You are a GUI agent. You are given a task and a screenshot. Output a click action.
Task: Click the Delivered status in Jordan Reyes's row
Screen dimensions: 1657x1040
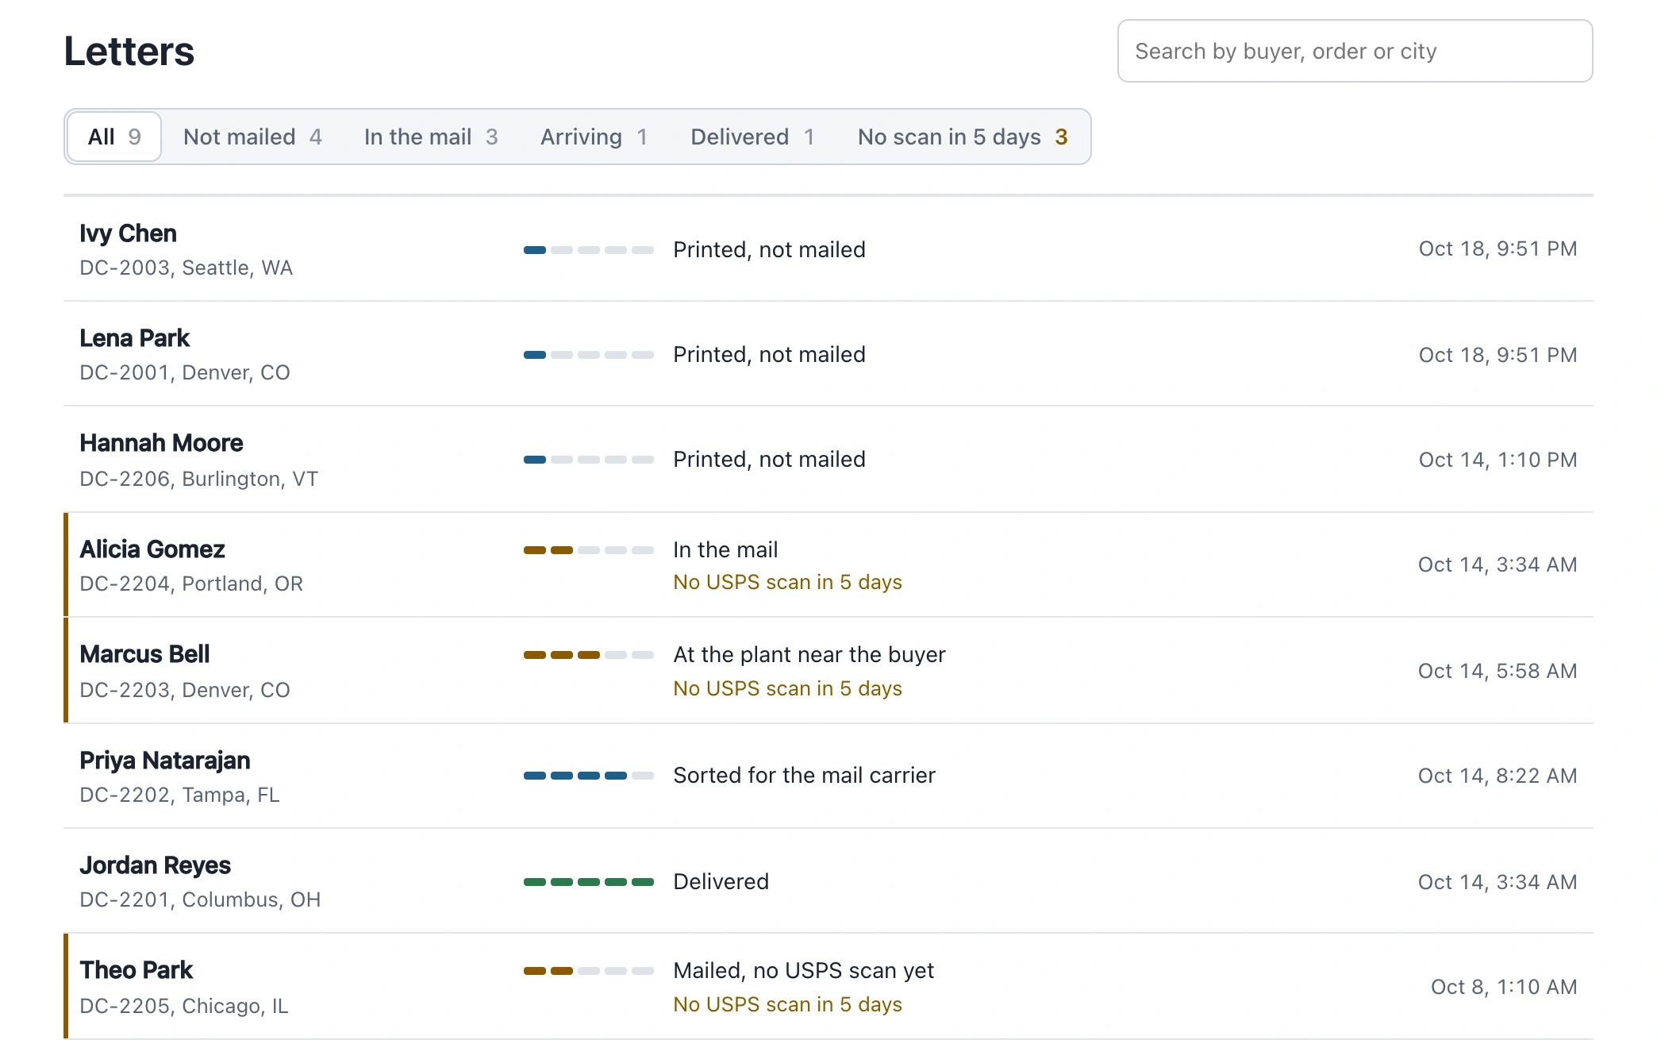[721, 881]
